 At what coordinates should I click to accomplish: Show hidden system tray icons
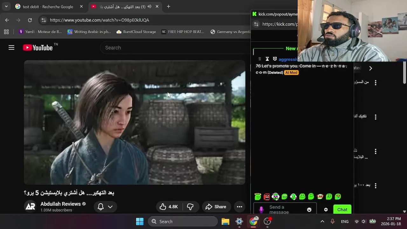[x=322, y=221]
